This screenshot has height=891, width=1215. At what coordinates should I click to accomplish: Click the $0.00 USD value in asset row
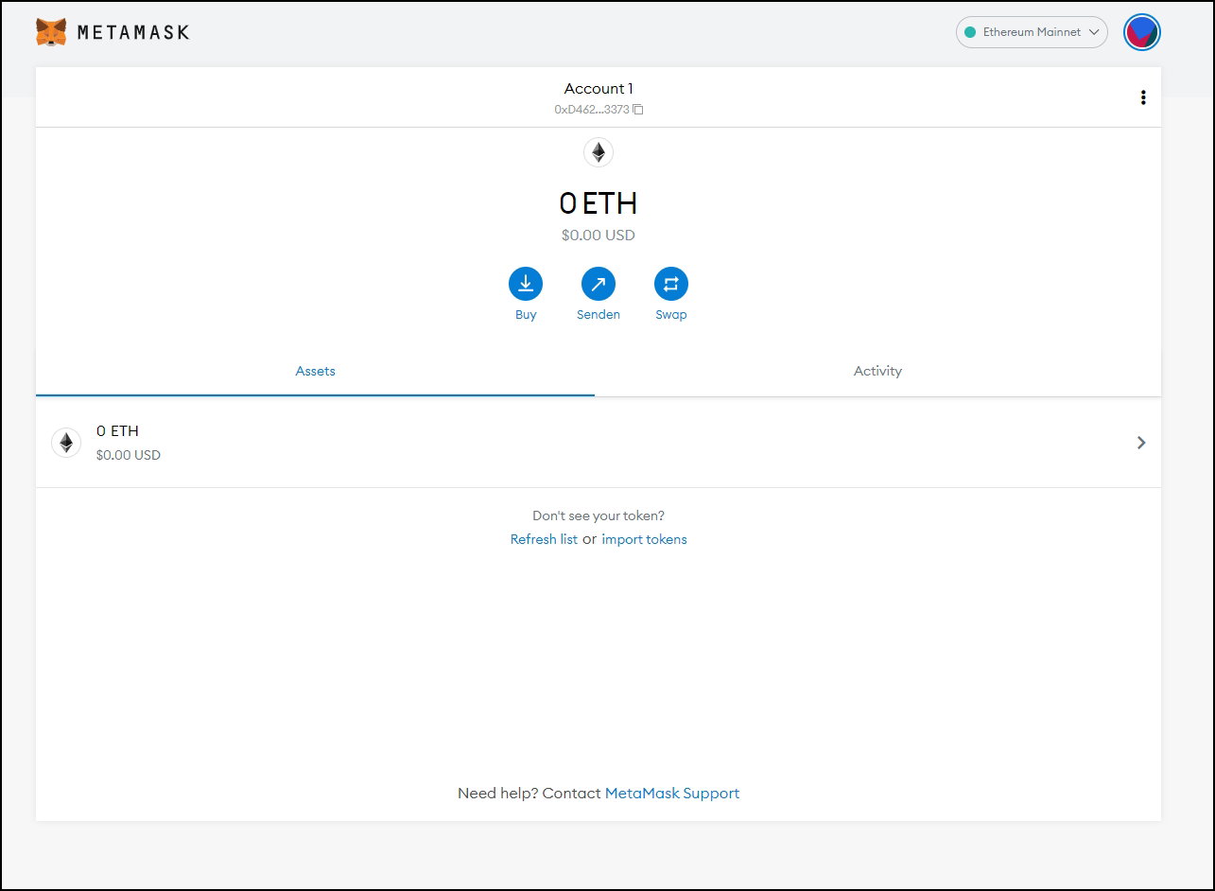[129, 455]
